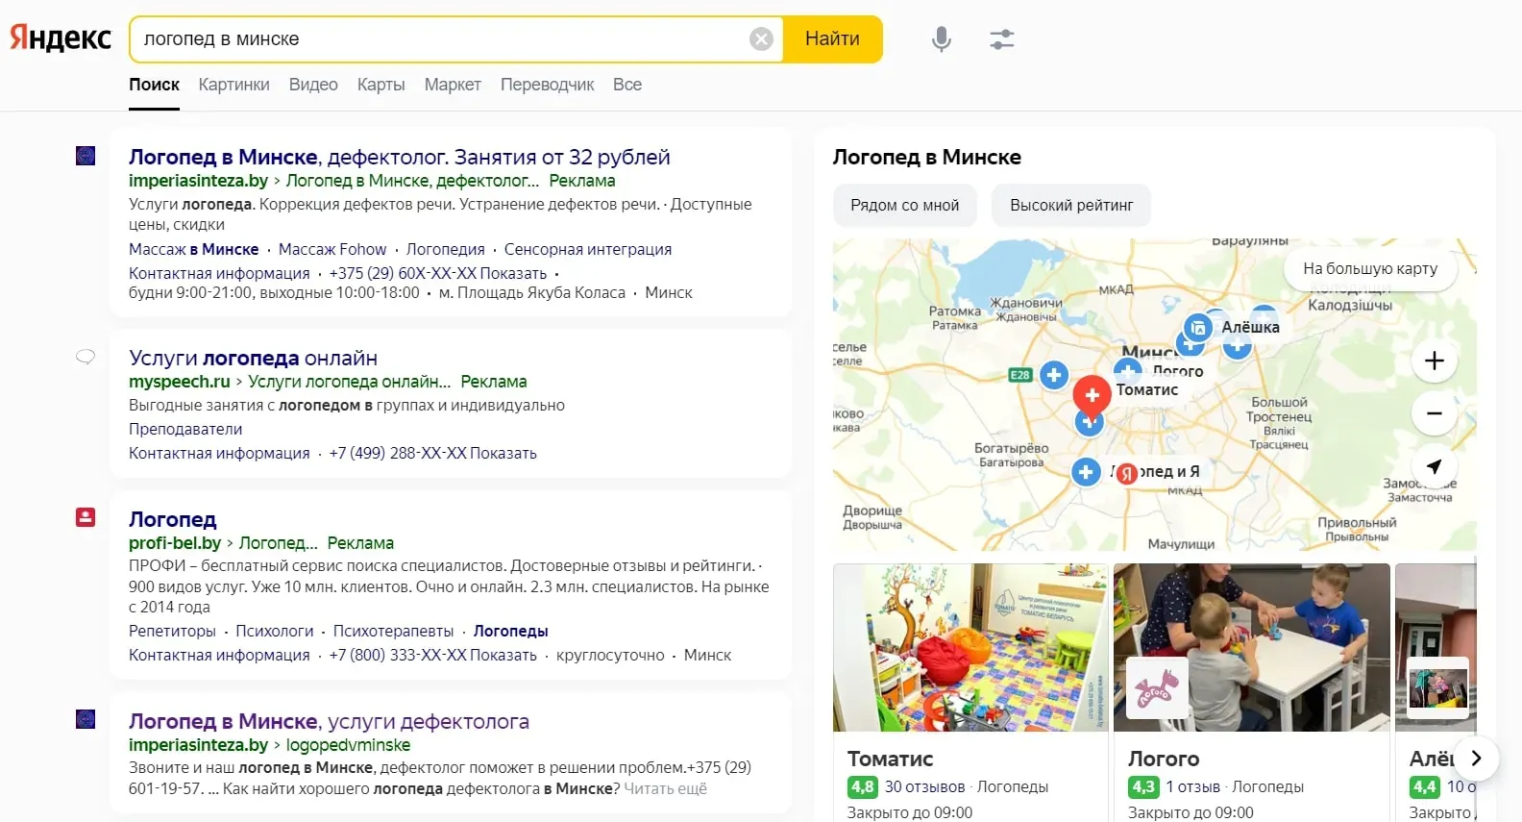Viewport: 1522px width, 822px height.
Task: Open the 'Психологи' sitelink
Action: [275, 631]
